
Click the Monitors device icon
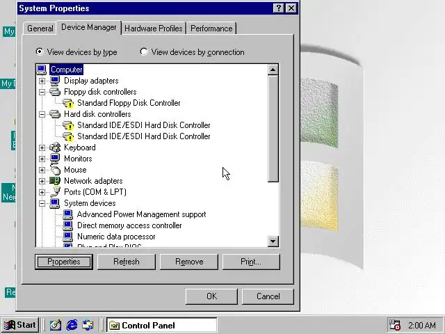click(55, 159)
